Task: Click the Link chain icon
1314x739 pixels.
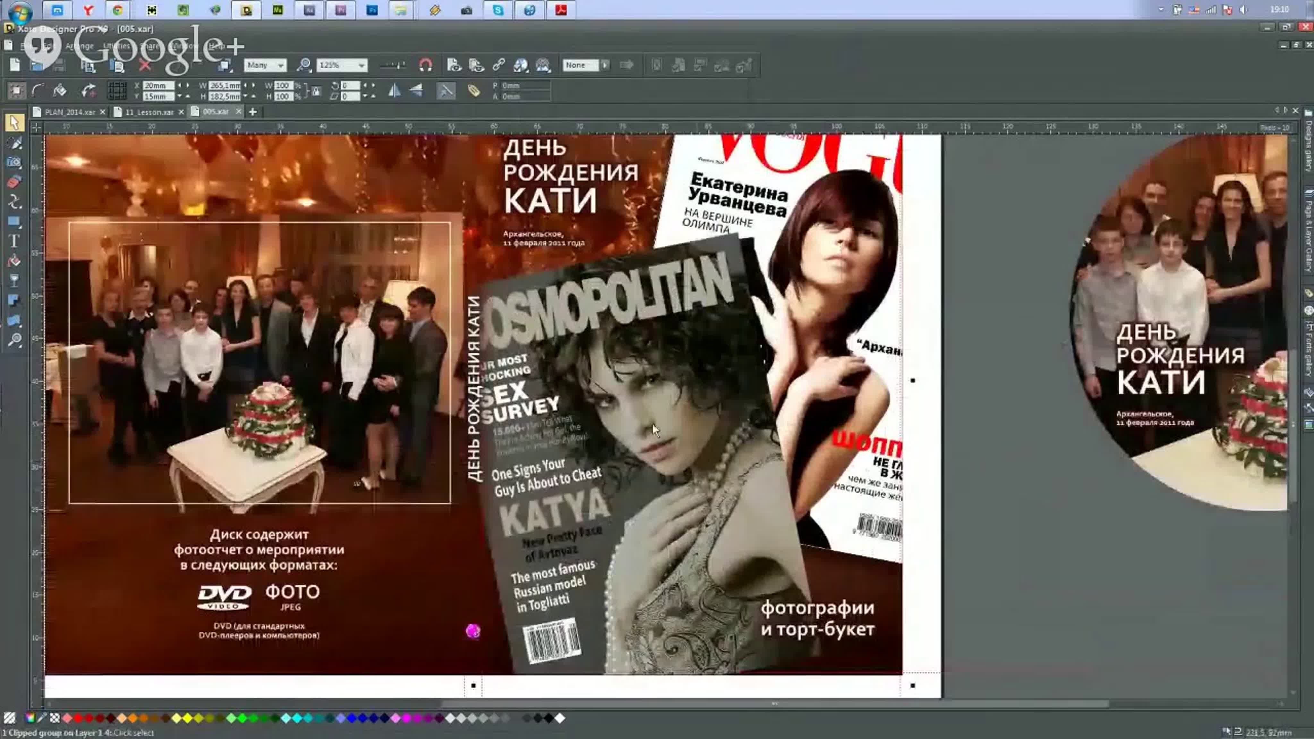Action: pyautogui.click(x=498, y=65)
